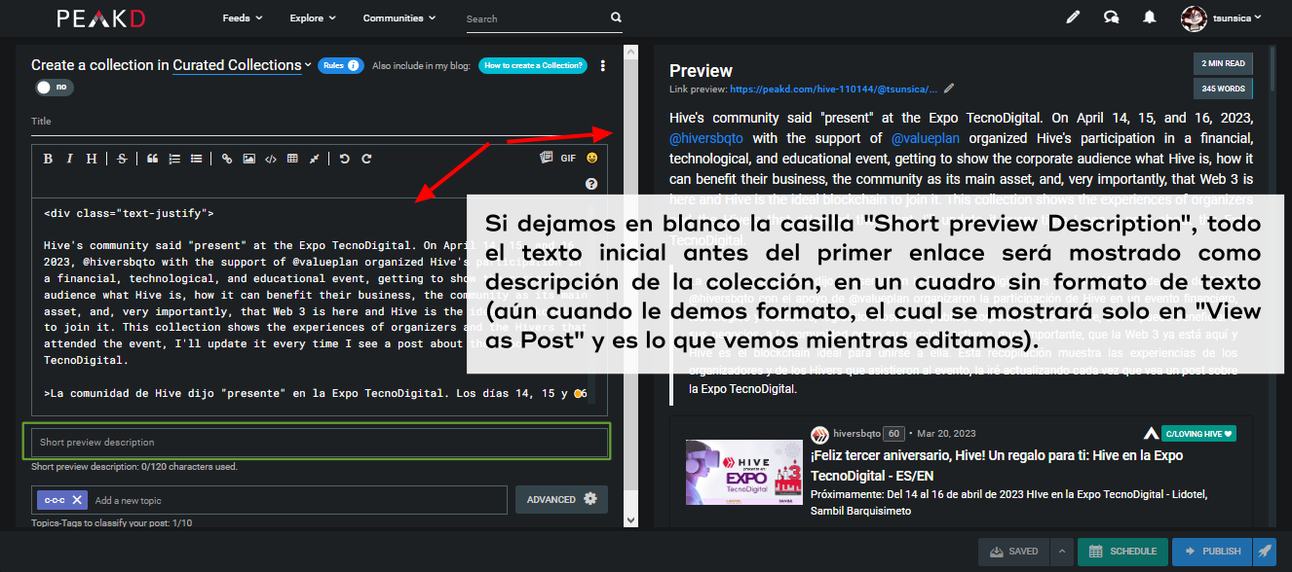Undo the last edit
1292x572 pixels.
click(x=345, y=159)
